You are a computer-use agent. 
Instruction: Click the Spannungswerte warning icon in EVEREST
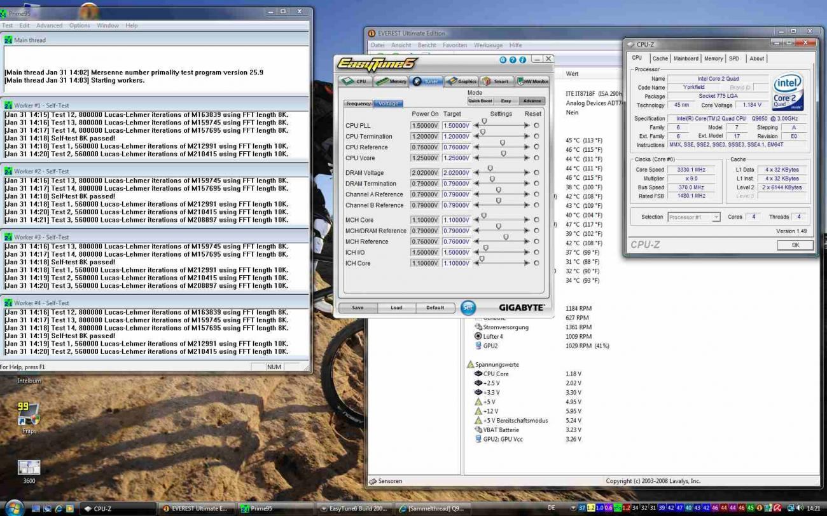pyautogui.click(x=470, y=365)
